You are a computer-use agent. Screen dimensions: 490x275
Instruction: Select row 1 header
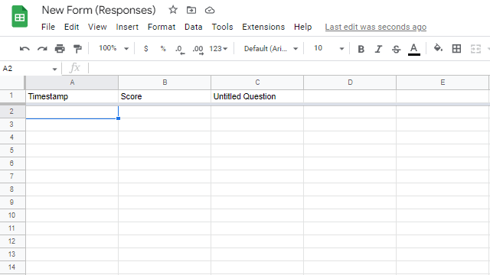click(12, 95)
